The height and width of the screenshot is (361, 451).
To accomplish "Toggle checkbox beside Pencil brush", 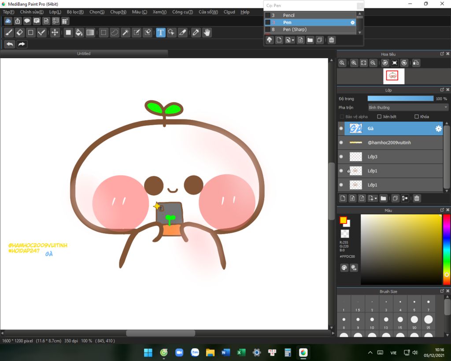I will click(268, 15).
